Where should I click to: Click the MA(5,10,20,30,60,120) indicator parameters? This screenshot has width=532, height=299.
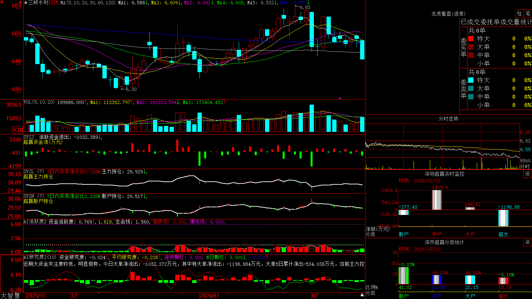(88, 3)
